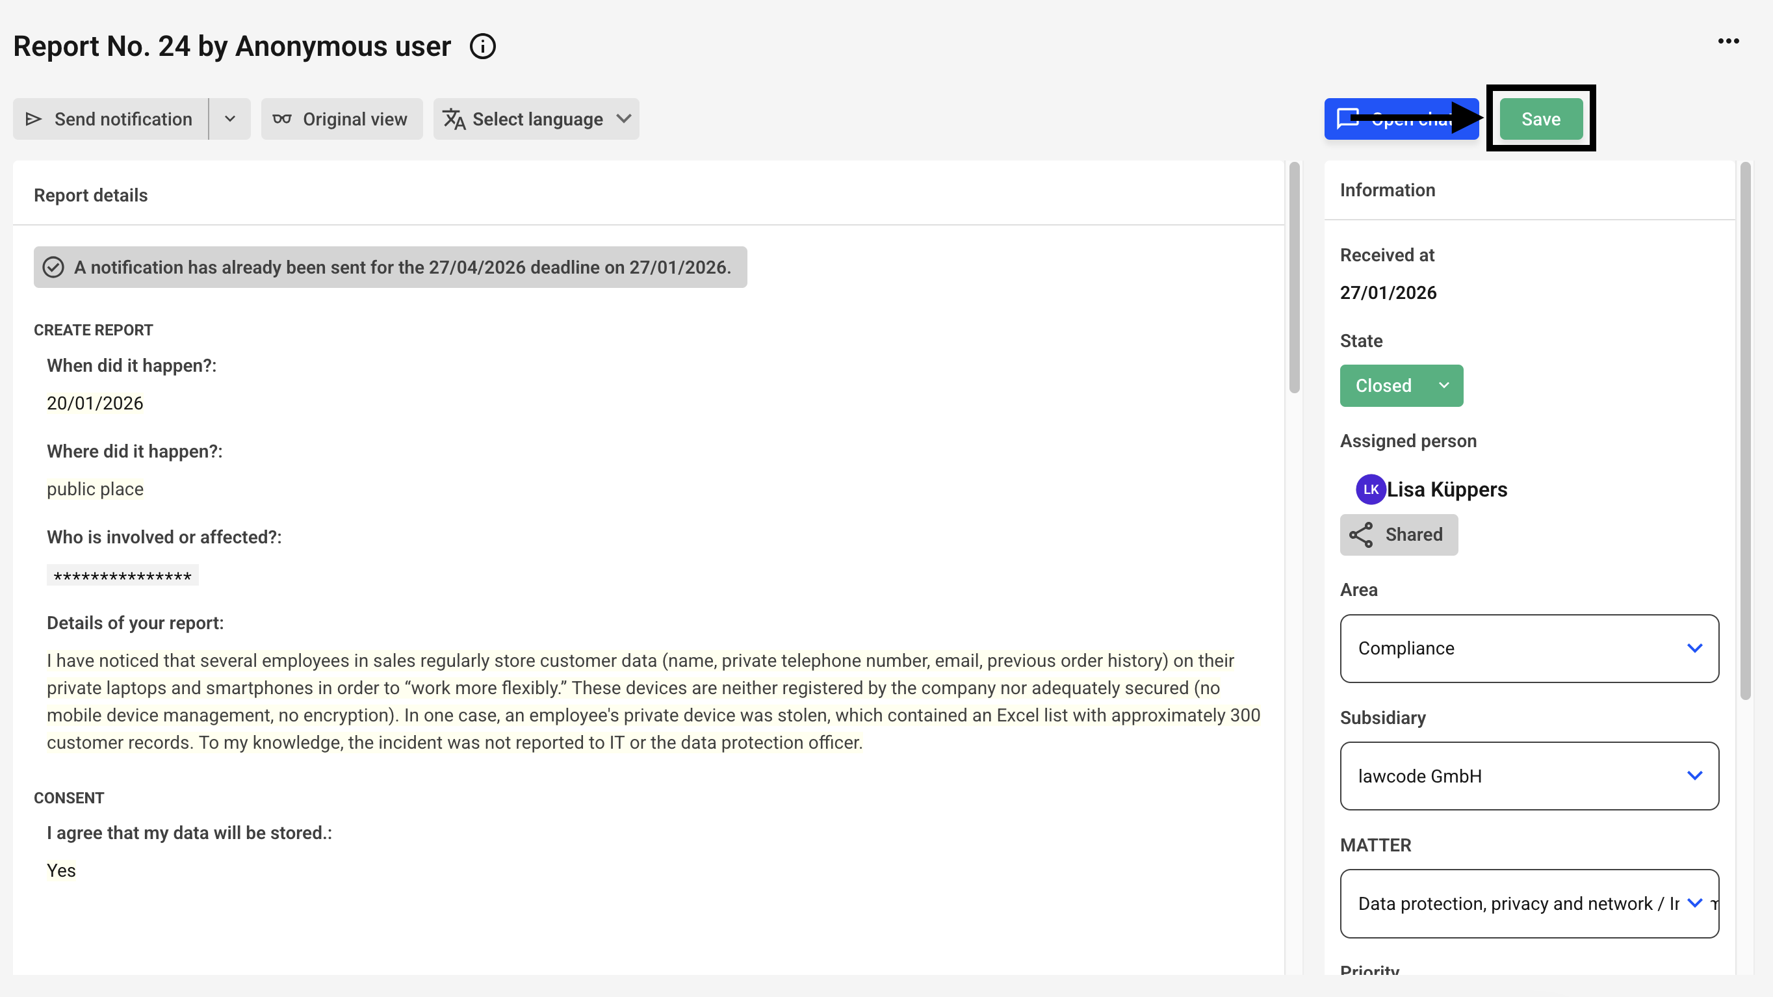The width and height of the screenshot is (1773, 997).
Task: Click the masked involved-persons asterisk field
Action: [123, 575]
